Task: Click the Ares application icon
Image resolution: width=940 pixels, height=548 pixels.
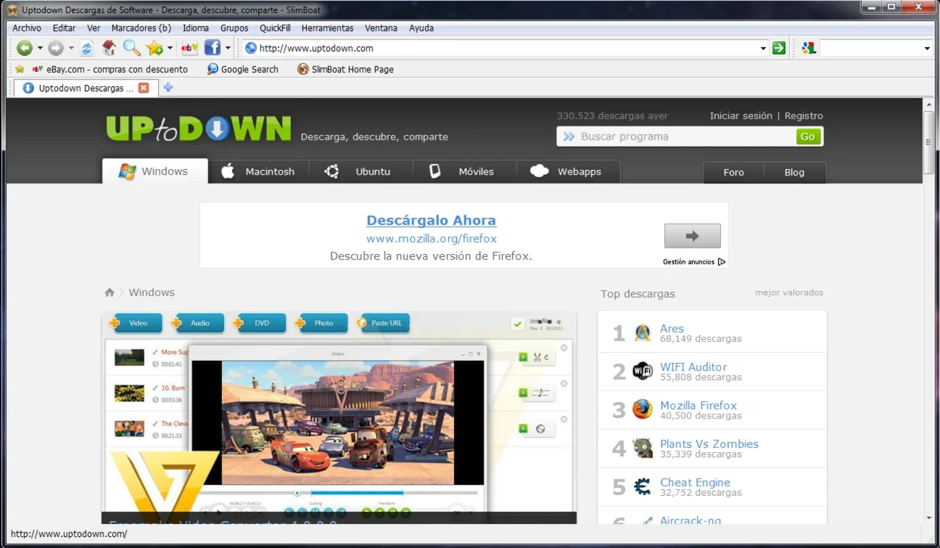Action: (642, 333)
